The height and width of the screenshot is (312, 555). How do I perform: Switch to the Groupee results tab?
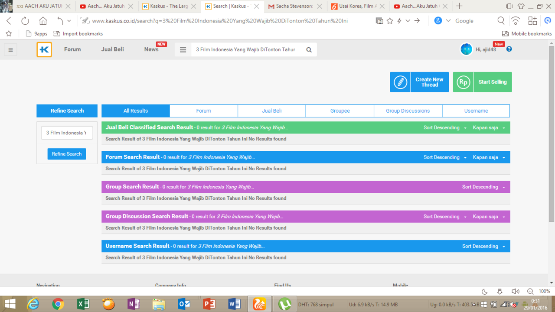click(x=340, y=111)
